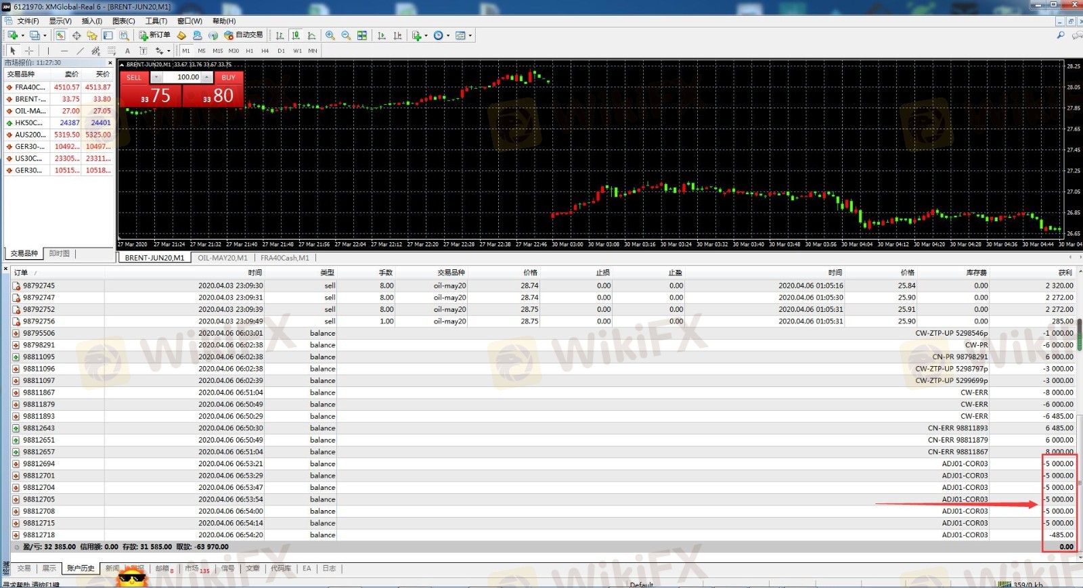Switch timeframe to H1

(250, 51)
